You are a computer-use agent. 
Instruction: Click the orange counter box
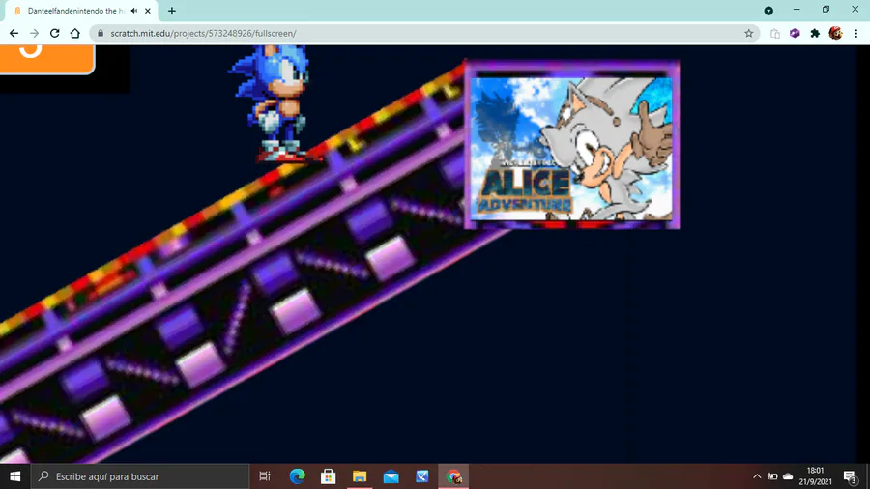tap(47, 59)
